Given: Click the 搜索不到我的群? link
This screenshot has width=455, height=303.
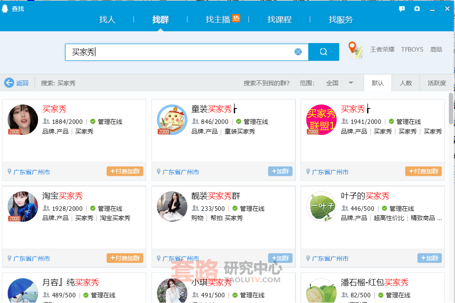Looking at the screenshot, I should 266,83.
